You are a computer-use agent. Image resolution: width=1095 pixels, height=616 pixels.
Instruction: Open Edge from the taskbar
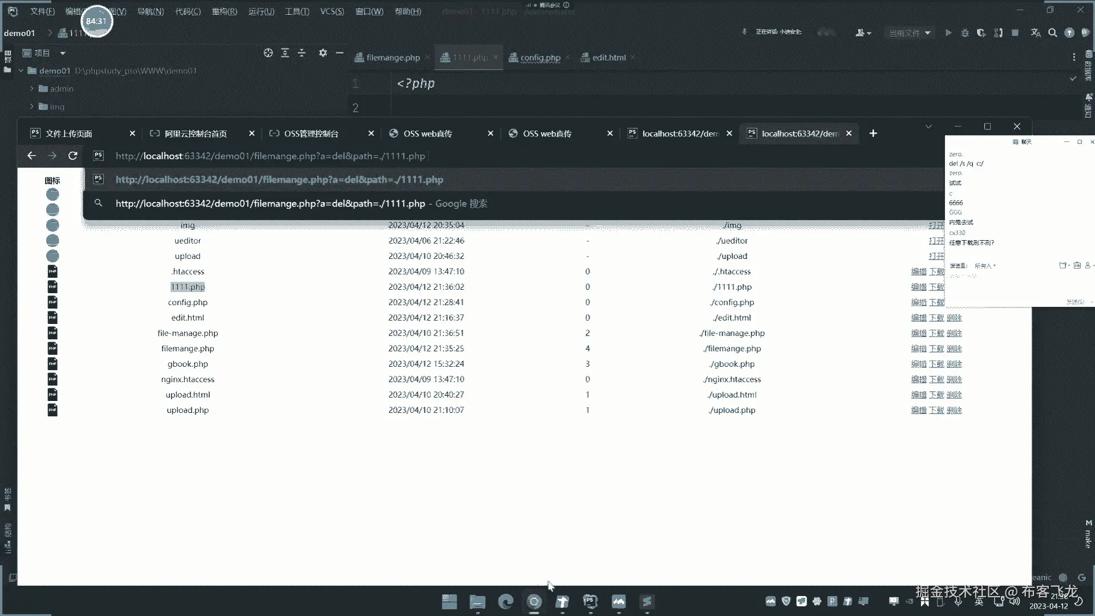click(505, 602)
